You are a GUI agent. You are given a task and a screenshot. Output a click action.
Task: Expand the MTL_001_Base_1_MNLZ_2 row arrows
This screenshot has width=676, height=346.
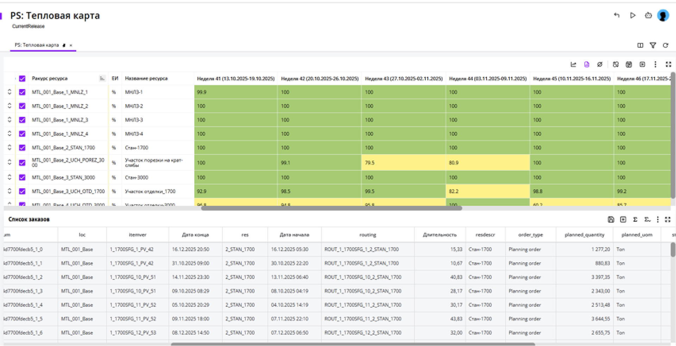(x=10, y=106)
